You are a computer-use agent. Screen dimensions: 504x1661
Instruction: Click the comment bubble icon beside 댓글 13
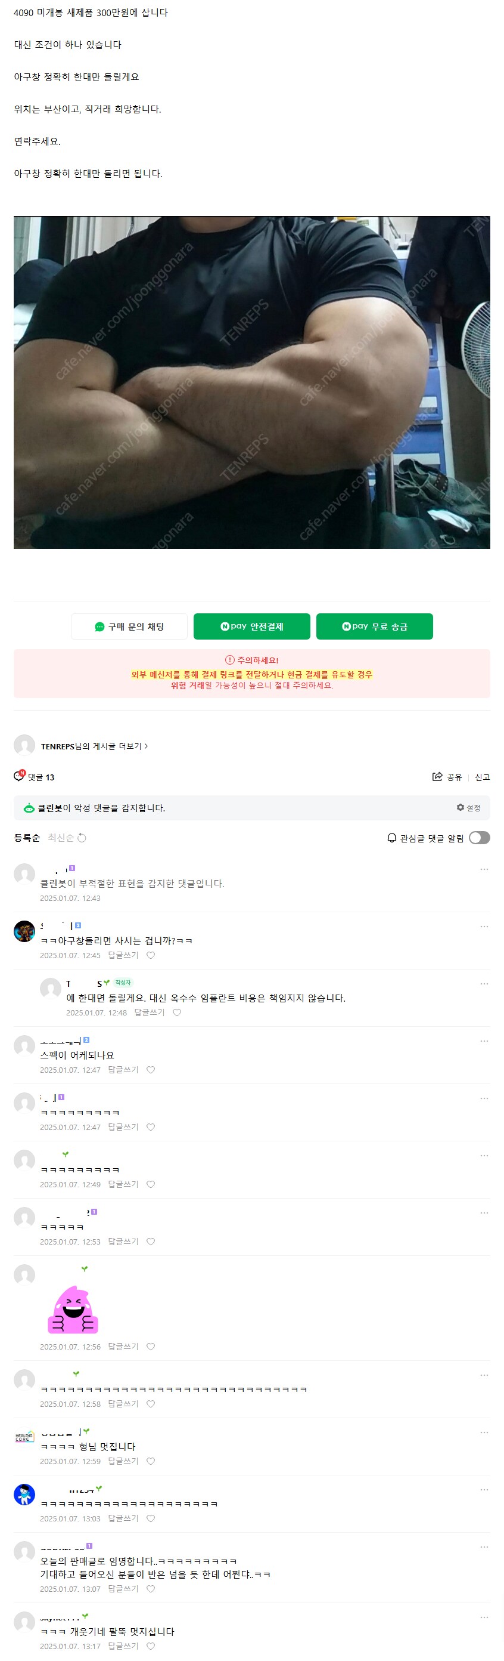click(x=18, y=777)
